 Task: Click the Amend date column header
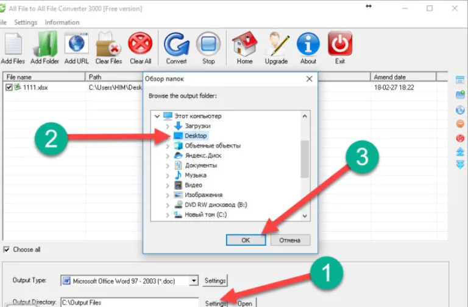403,77
